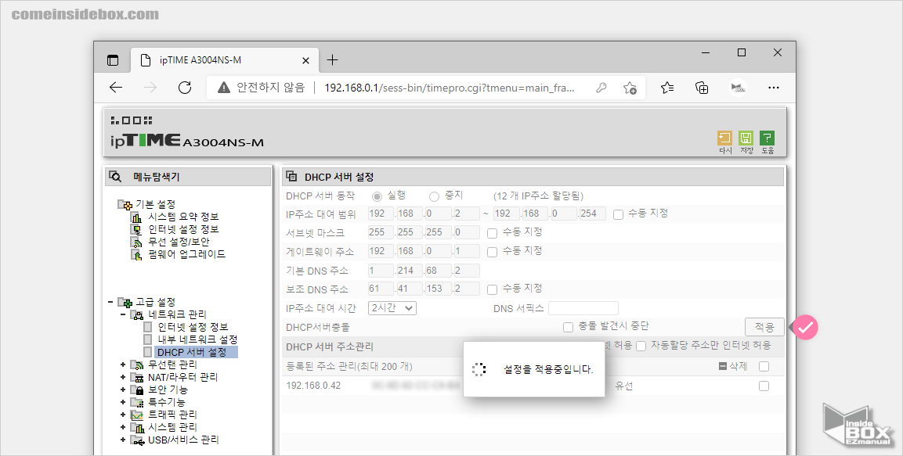Click the 트래픽 관리 graph icon
This screenshot has height=456, width=903.
click(x=137, y=415)
